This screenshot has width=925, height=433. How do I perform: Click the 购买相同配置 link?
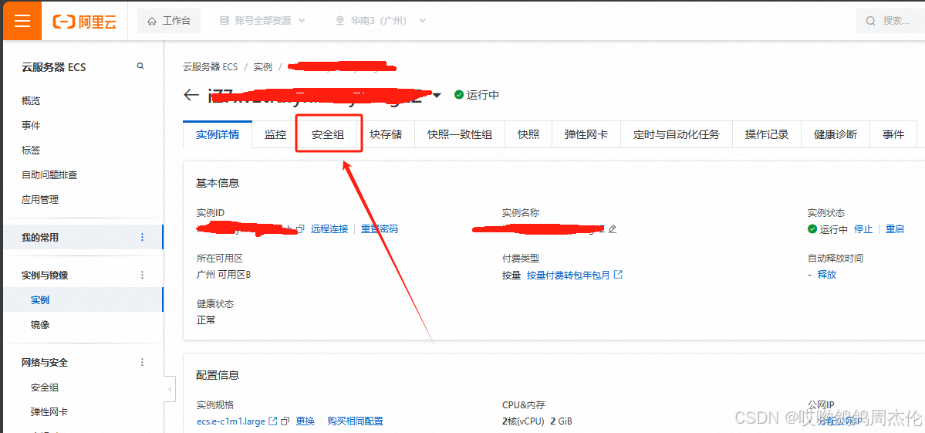tap(355, 421)
